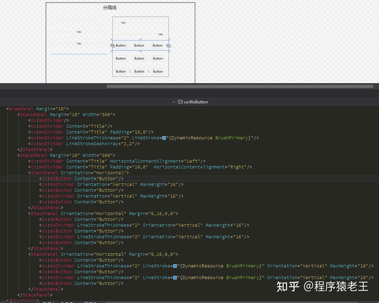Click the top-center selection handle of the StackPanel
This screenshot has width=379, height=303.
[x=140, y=40]
